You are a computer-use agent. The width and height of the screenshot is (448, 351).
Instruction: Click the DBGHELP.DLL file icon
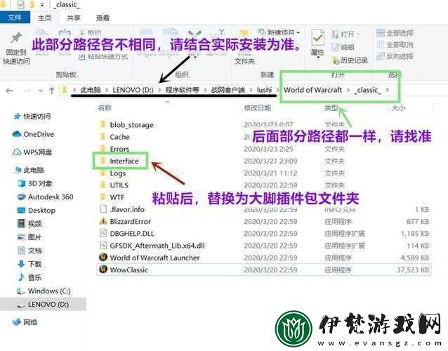[x=103, y=233]
